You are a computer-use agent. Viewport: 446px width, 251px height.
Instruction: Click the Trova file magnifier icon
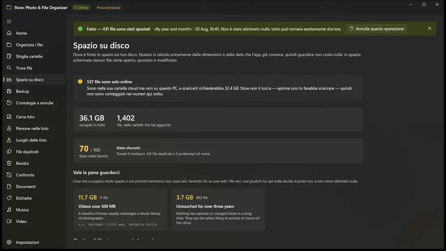(9, 68)
